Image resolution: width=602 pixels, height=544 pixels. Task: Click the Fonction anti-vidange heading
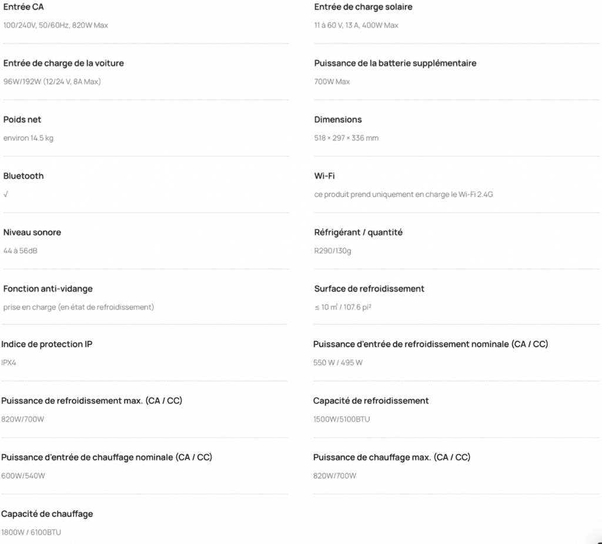(48, 289)
